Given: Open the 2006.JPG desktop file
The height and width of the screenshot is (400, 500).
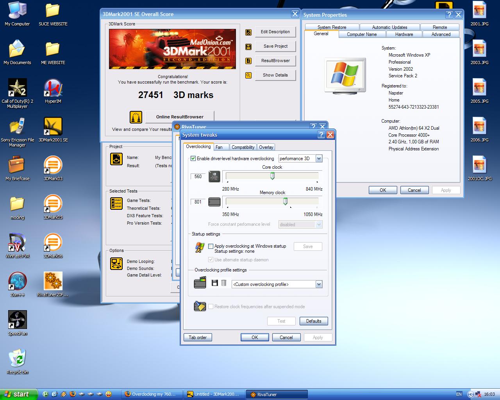Looking at the screenshot, I should [479, 130].
